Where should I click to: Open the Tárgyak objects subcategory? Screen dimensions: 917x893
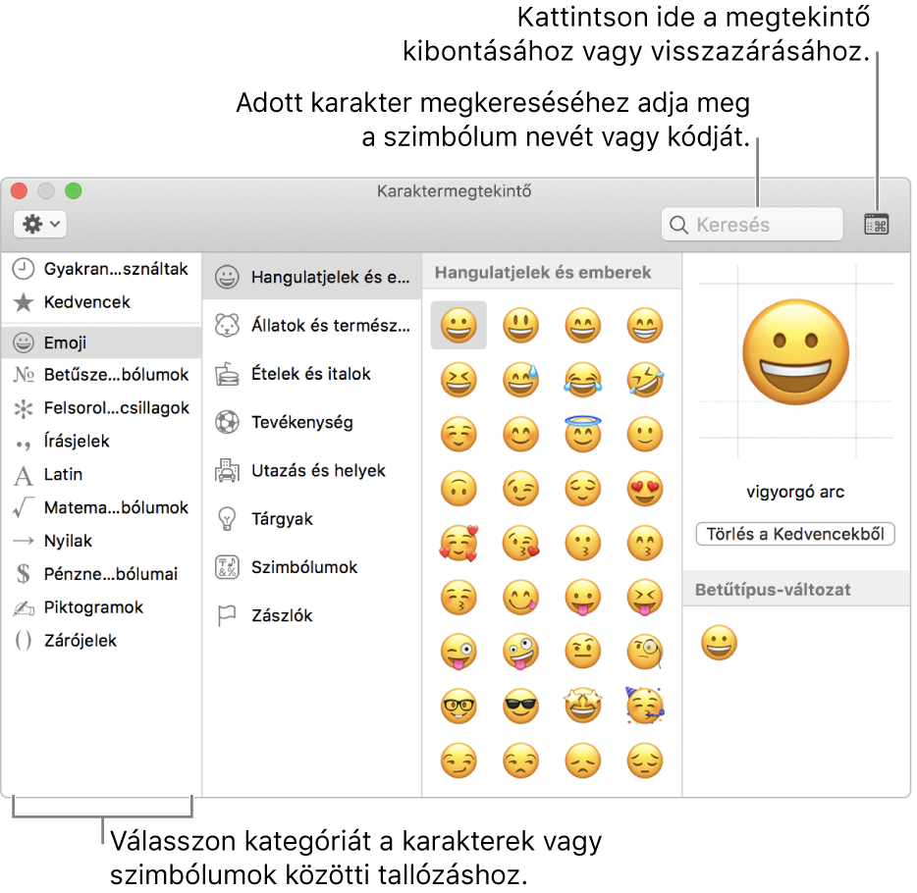pos(312,519)
